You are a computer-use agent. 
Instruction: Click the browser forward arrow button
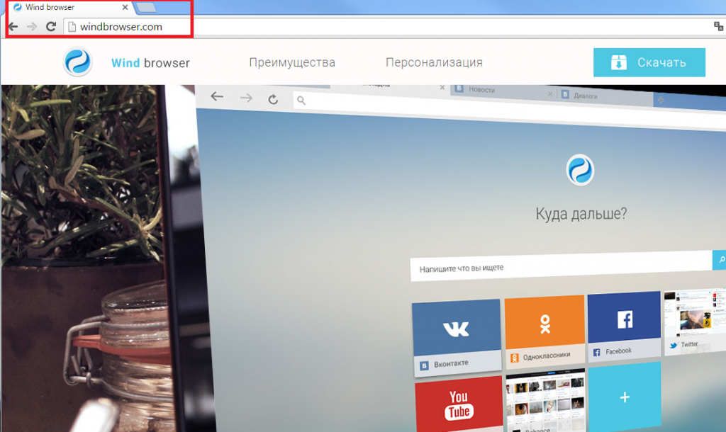pyautogui.click(x=32, y=27)
